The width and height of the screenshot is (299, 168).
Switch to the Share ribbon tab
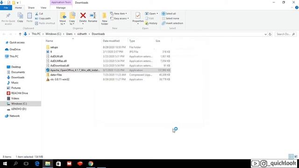[x=31, y=7]
